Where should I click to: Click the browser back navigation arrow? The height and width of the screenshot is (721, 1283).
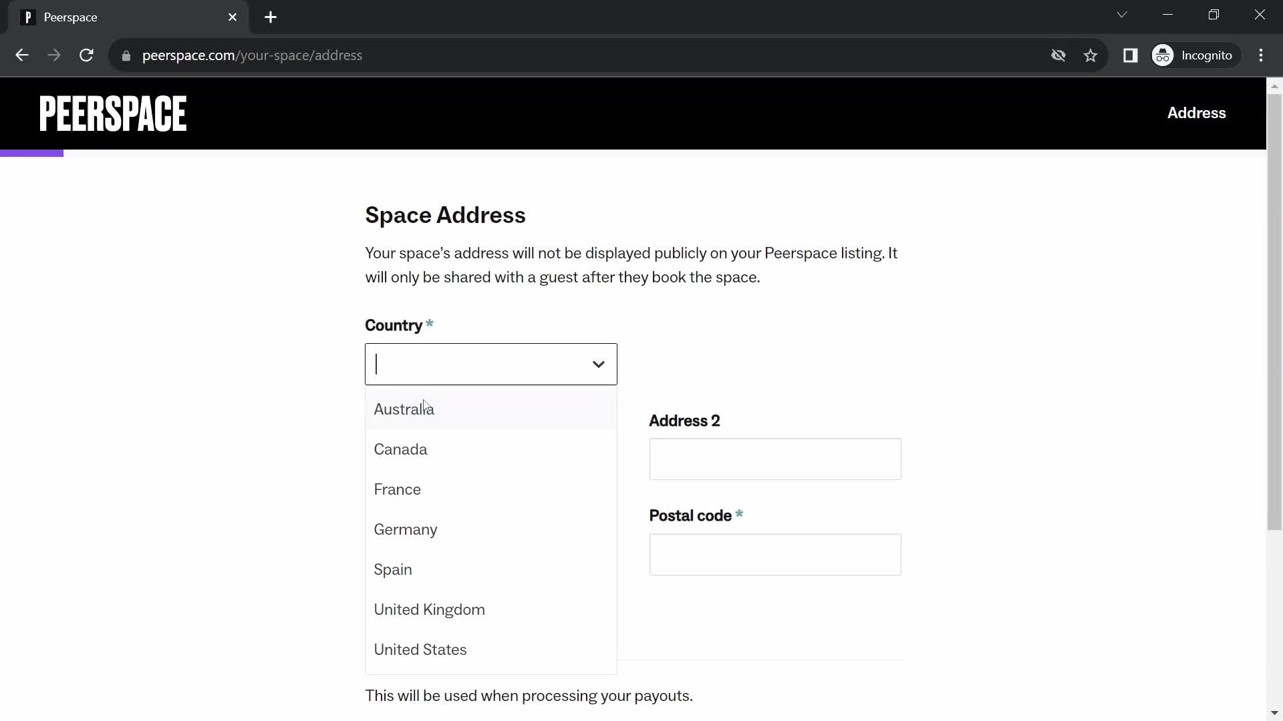pos(23,55)
